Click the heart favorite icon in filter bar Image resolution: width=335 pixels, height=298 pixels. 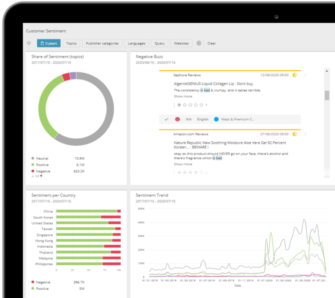pyautogui.click(x=29, y=43)
